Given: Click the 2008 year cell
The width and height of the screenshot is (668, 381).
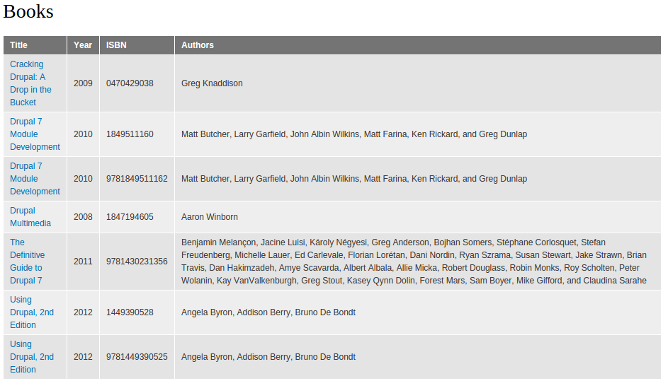Looking at the screenshot, I should [x=83, y=217].
